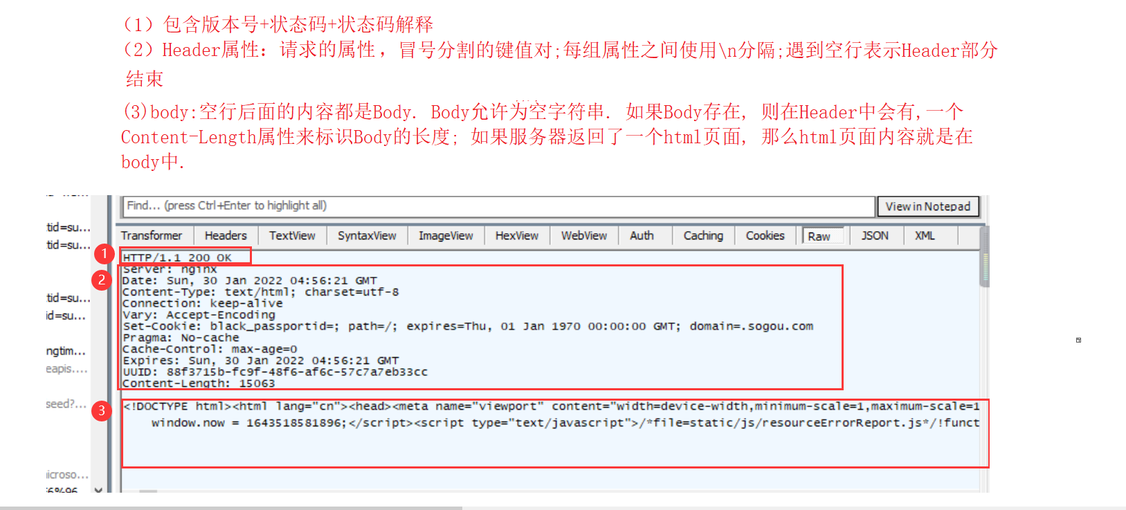This screenshot has width=1126, height=510.
Task: Open the Auth tab
Action: point(642,236)
